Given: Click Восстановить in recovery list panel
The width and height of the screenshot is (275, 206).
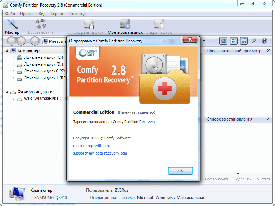Looking at the screenshot, I should pyautogui.click(x=217, y=179).
